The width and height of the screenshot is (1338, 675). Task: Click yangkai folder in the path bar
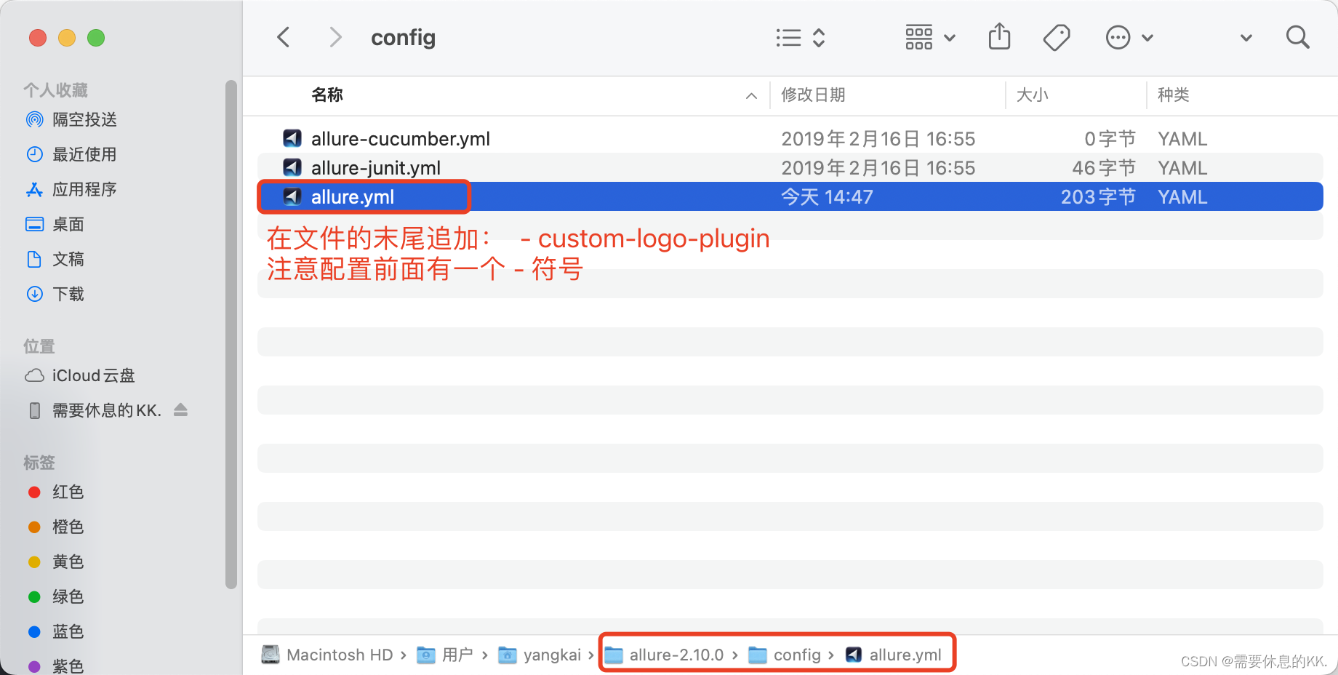(540, 655)
